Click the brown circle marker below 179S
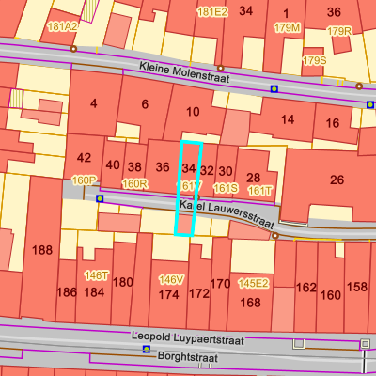376x376 pixels. pyautogui.click(x=359, y=86)
